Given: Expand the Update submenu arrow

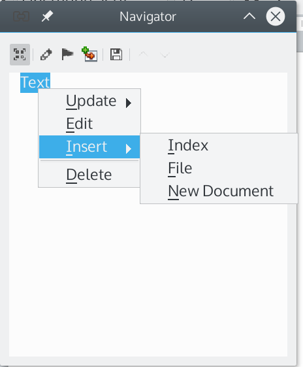Looking at the screenshot, I should [x=128, y=103].
